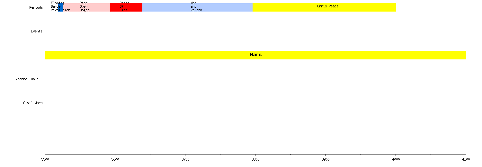Select the 3800 year on the axis
Viewport: 482px width, 167px height.
click(255, 159)
